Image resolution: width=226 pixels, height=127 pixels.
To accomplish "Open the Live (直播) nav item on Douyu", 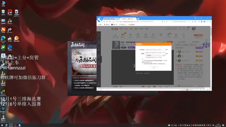I will [x=126, y=29].
